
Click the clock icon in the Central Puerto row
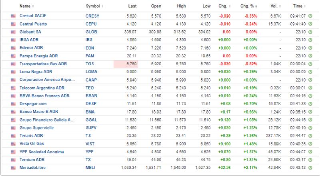[x=310, y=24]
